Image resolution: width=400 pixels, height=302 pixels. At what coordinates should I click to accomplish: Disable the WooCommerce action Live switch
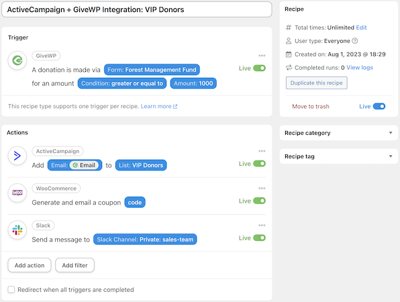click(260, 201)
